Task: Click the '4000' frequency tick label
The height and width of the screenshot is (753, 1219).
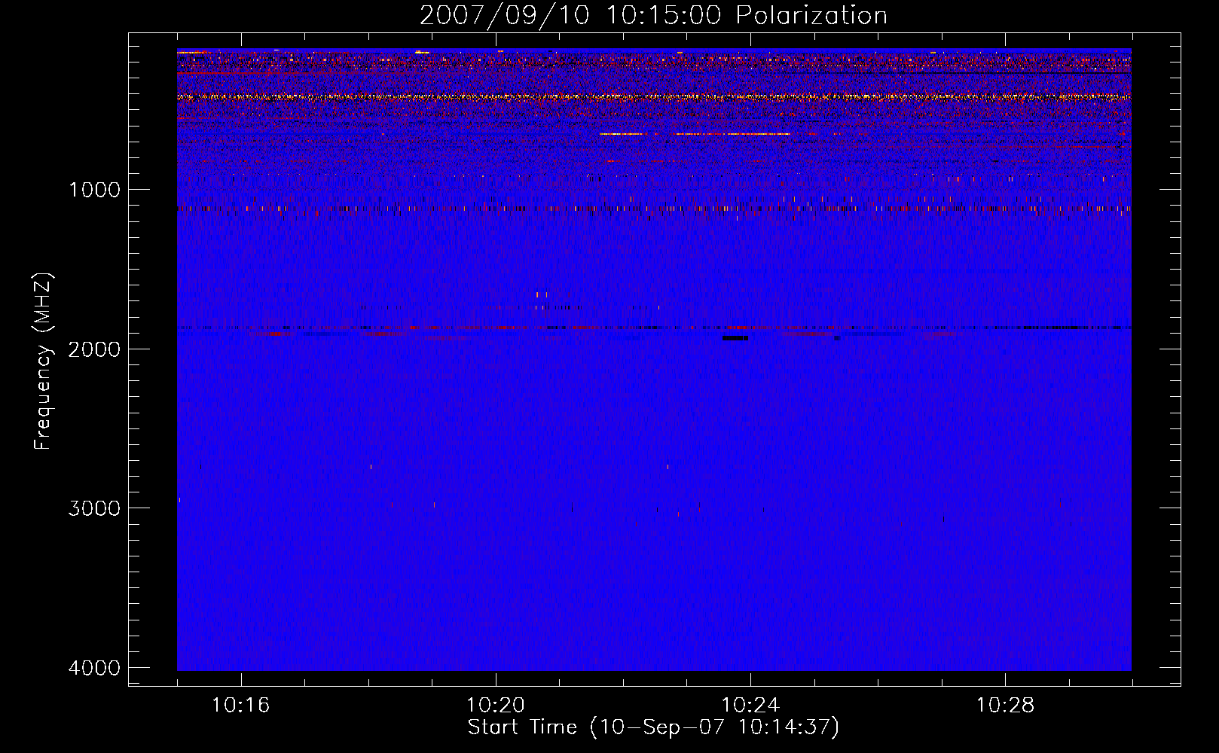Action: [x=94, y=667]
